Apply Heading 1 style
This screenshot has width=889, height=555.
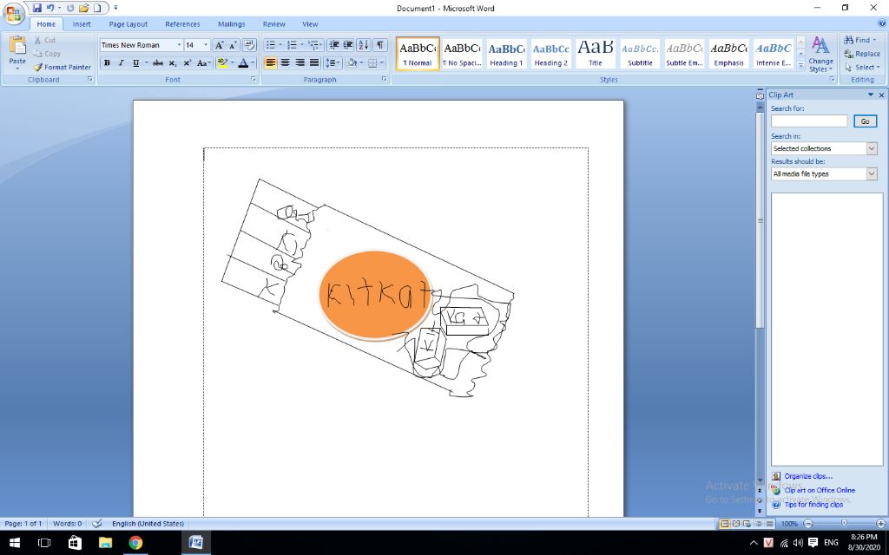point(506,55)
